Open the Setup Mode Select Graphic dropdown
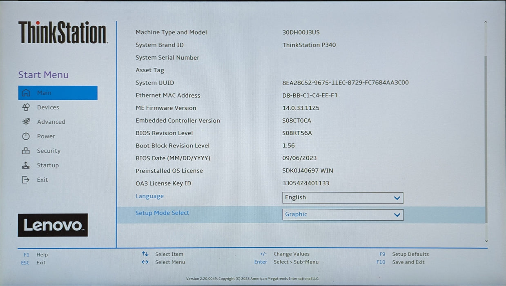The width and height of the screenshot is (506, 286). point(343,214)
